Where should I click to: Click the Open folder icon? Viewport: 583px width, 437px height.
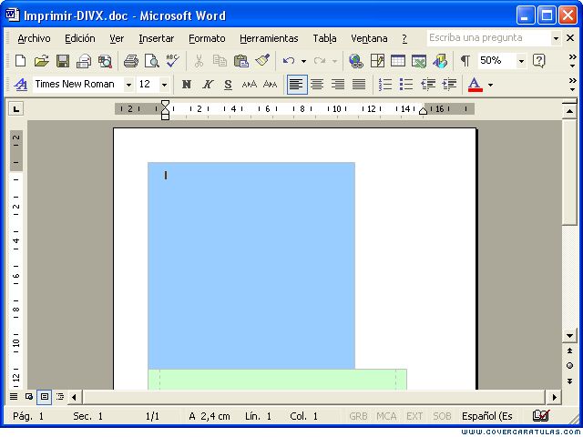pyautogui.click(x=42, y=61)
